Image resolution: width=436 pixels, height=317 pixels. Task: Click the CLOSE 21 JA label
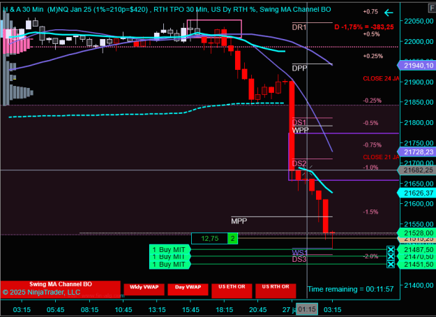click(381, 157)
